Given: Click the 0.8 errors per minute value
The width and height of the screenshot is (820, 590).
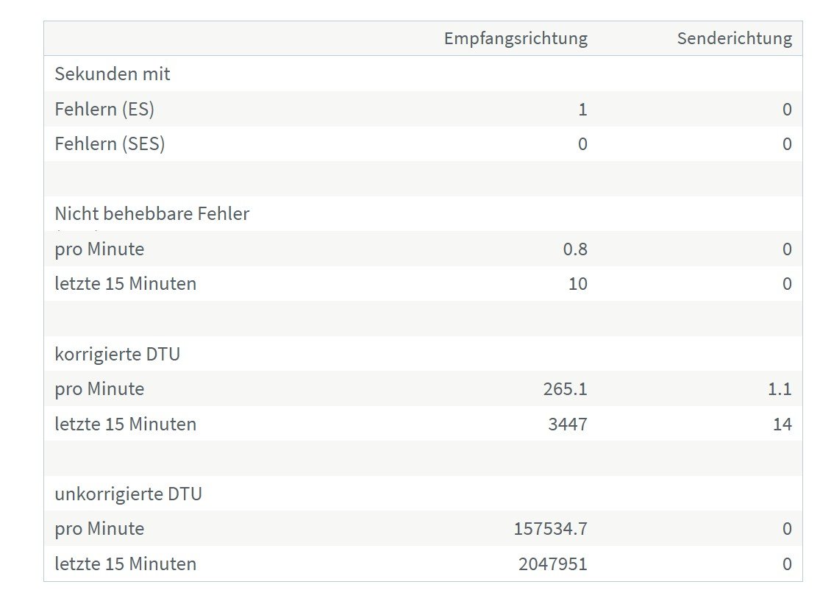Looking at the screenshot, I should [x=575, y=249].
